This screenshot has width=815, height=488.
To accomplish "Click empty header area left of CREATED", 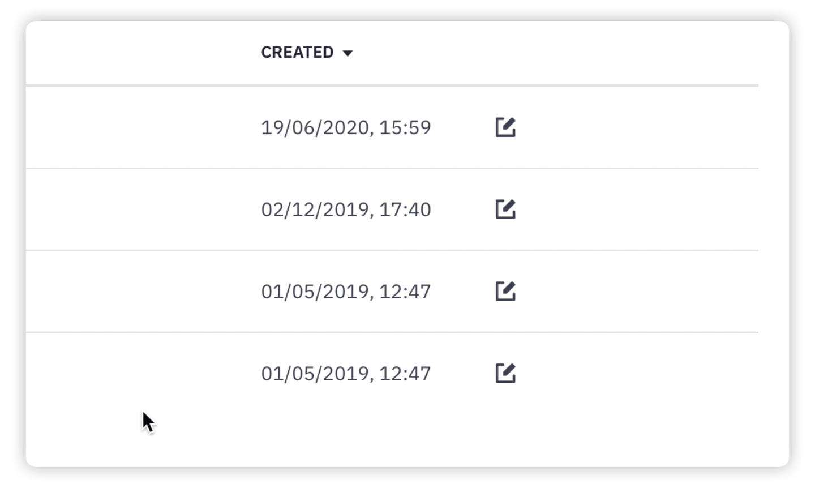I will point(141,53).
